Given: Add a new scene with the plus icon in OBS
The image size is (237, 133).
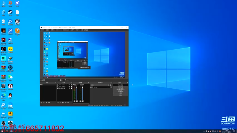Looking at the screenshot, I should (41, 103).
